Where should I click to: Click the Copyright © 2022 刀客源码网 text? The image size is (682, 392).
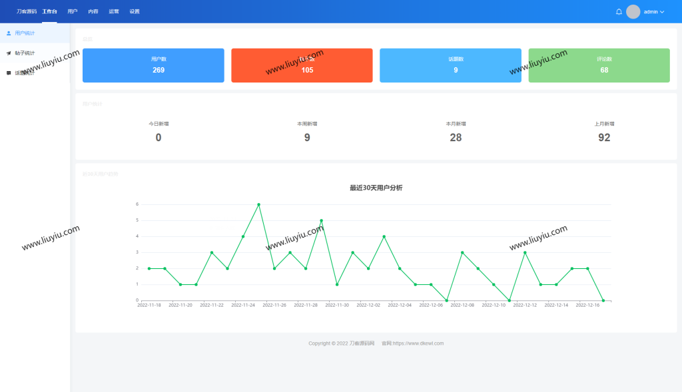[342, 343]
